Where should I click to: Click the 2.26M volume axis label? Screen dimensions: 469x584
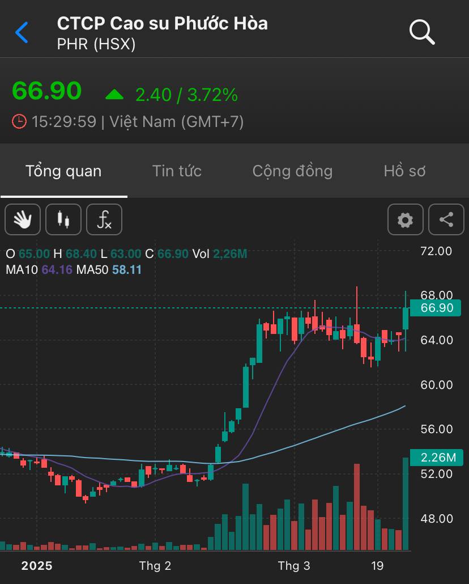pos(437,458)
